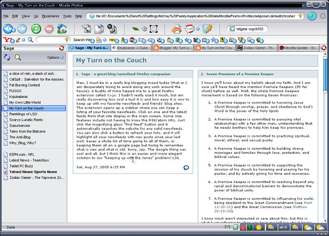Image resolution: width=329 pixels, height=236 pixels.
Task: Open post title Seven Promises of a Promise Keeper
Action: click(x=240, y=74)
